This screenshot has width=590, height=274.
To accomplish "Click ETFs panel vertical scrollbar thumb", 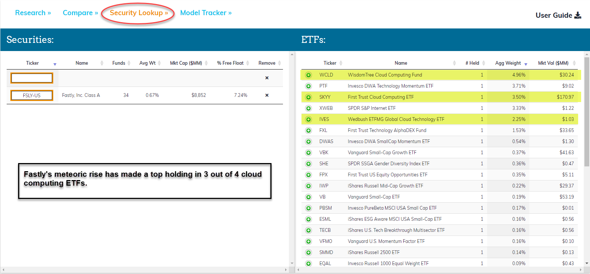I will point(587,111).
